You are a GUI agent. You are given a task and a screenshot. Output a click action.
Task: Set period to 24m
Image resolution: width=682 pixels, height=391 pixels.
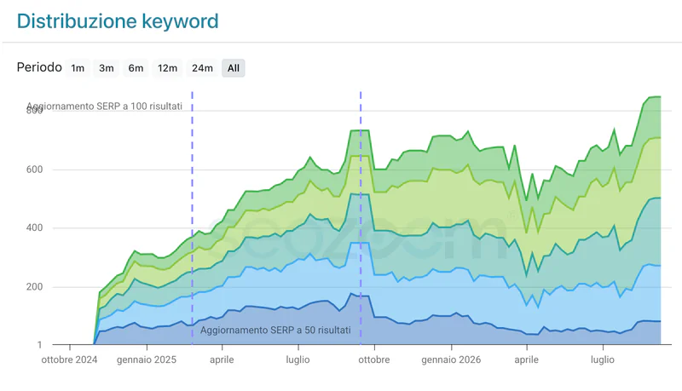(x=202, y=68)
